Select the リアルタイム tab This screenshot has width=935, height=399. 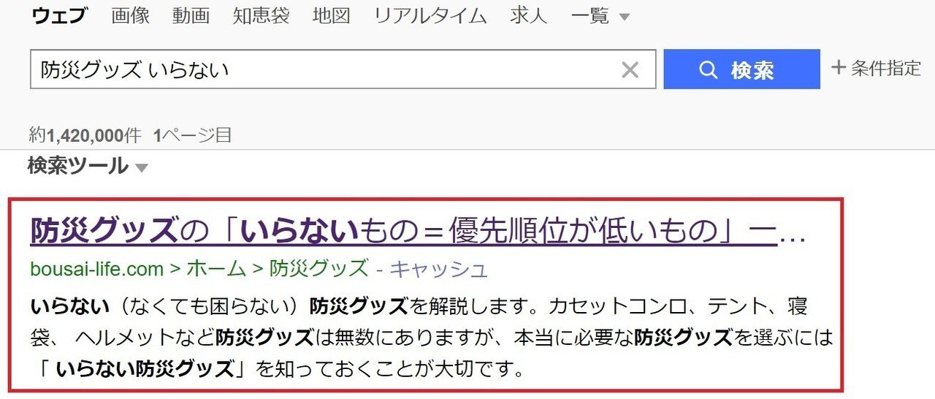pyautogui.click(x=430, y=15)
